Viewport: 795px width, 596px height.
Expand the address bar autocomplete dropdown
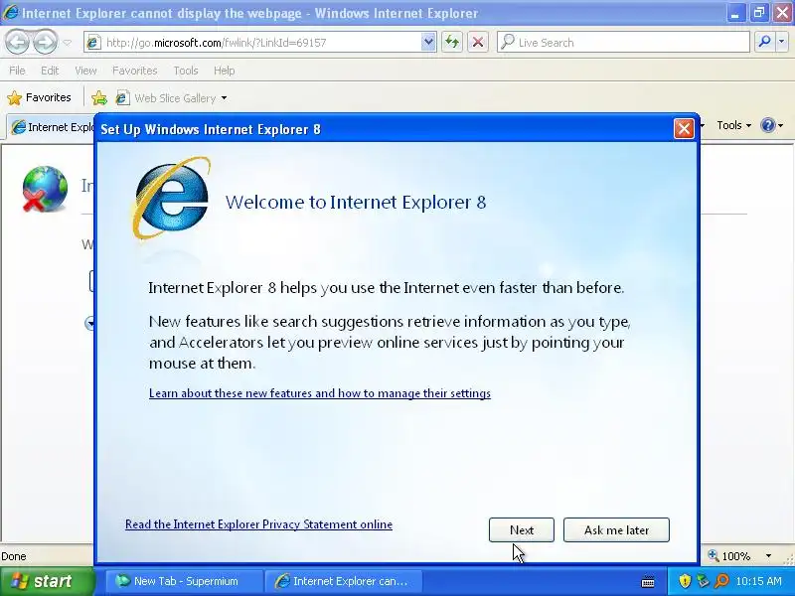[x=428, y=42]
